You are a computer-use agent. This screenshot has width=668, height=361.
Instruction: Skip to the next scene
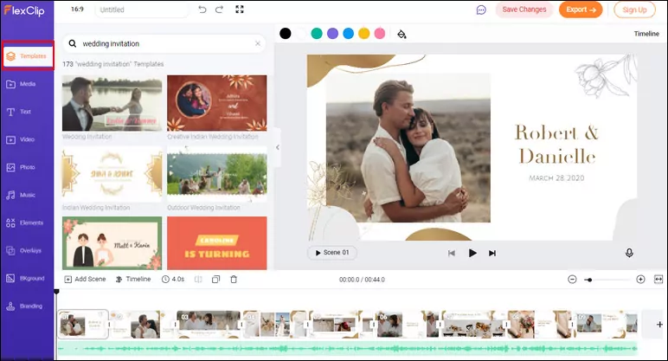[492, 253]
